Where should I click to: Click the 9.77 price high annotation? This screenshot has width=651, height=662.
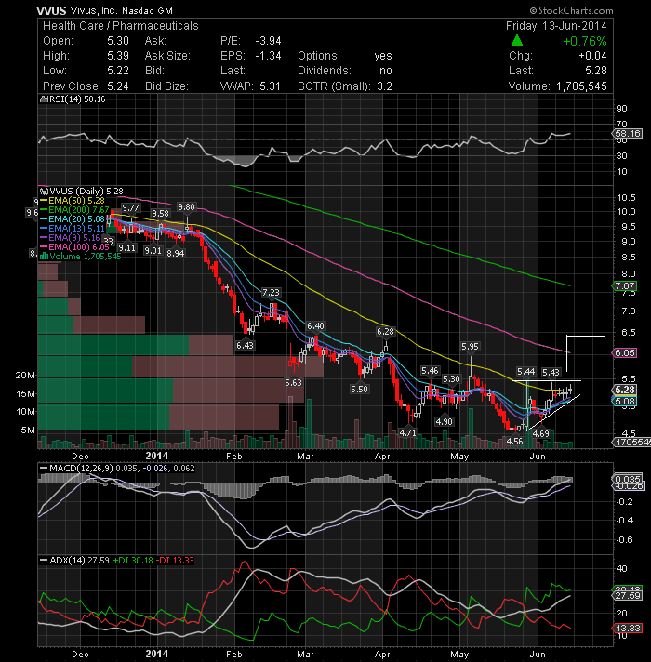click(x=130, y=207)
